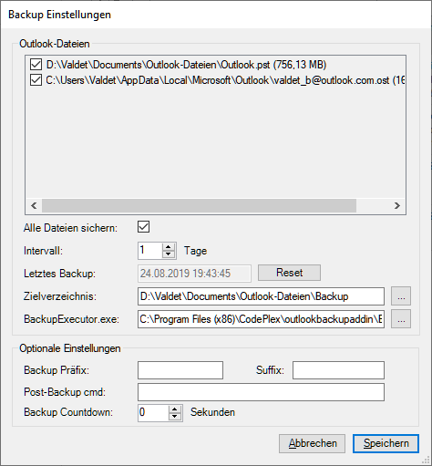Click the file list left scroll arrow

click(x=34, y=206)
